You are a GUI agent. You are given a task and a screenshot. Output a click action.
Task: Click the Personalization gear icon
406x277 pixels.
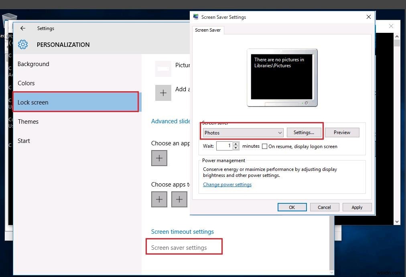[x=23, y=44]
